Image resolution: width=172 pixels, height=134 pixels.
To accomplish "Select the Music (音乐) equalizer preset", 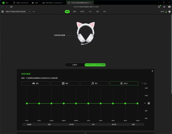I will tap(95, 83).
